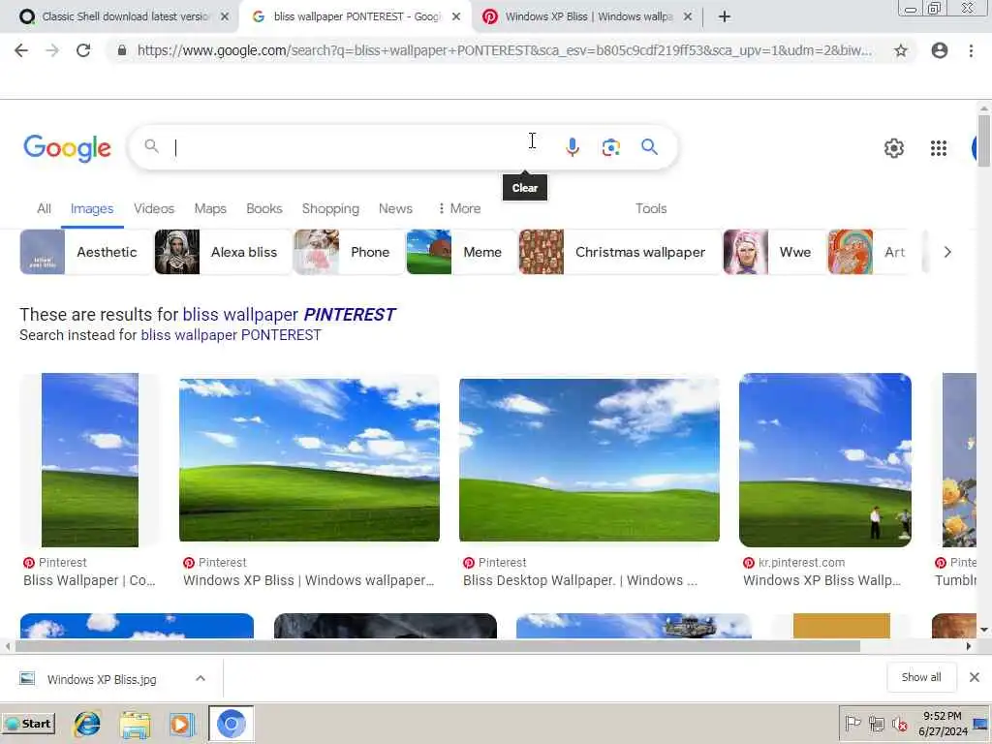This screenshot has width=992, height=744.
Task: Click the blue search magnifier button
Action: 649,147
